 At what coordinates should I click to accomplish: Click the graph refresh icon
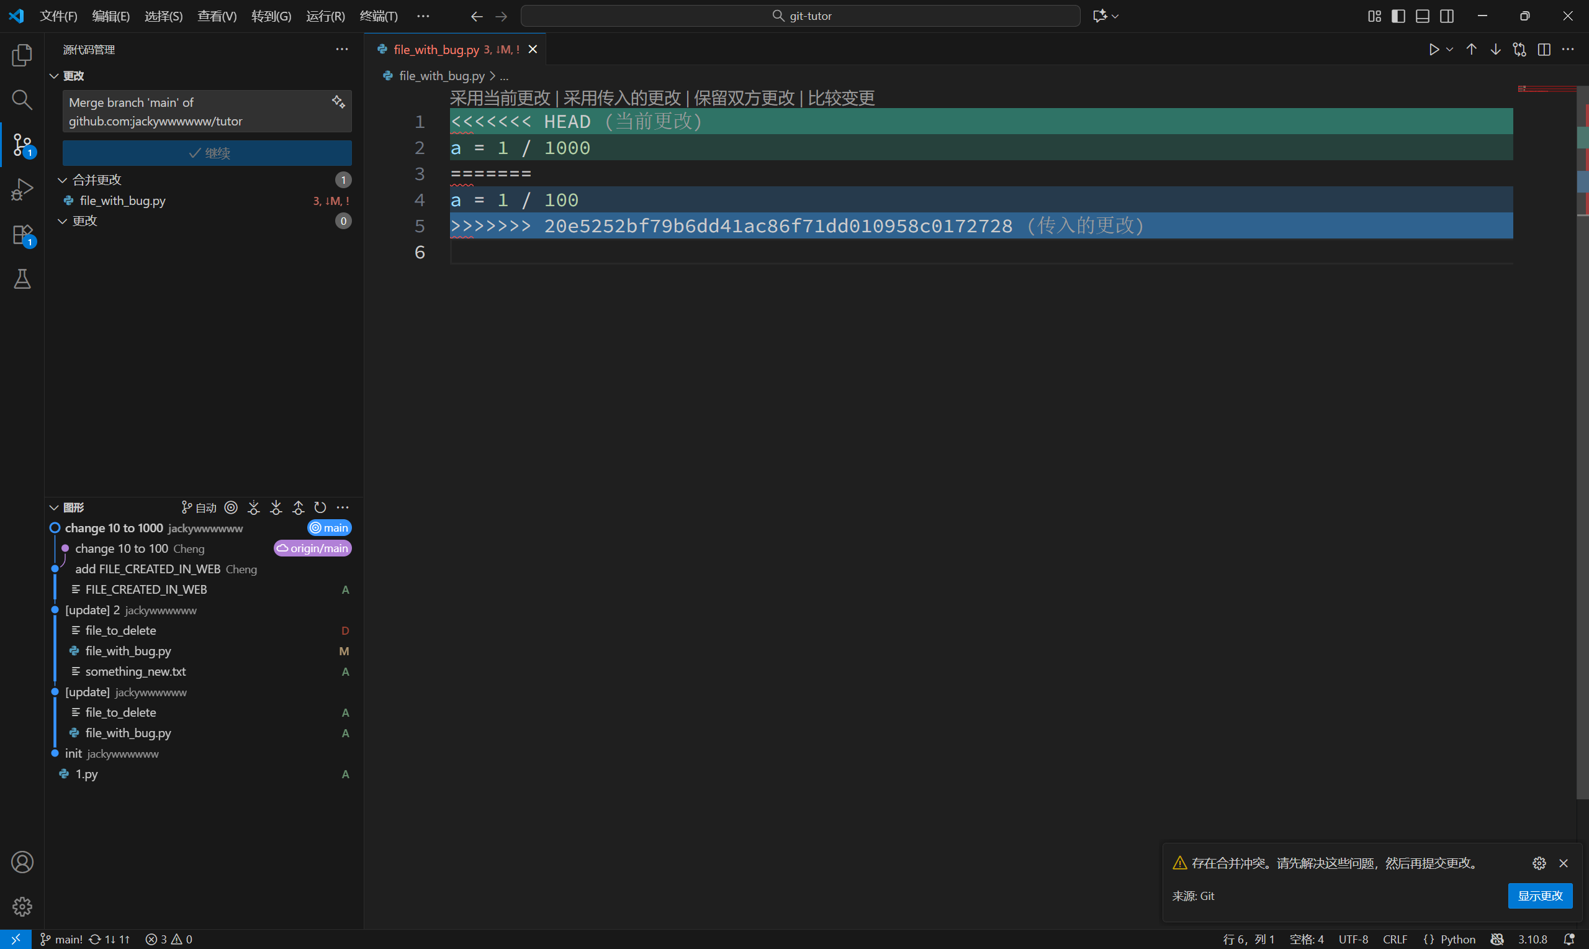tap(320, 508)
